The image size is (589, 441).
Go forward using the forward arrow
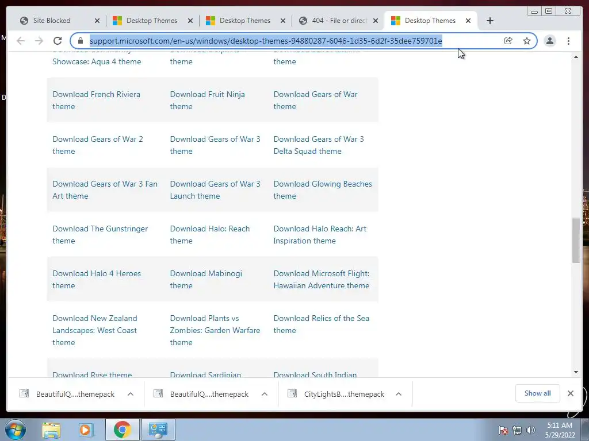click(39, 41)
